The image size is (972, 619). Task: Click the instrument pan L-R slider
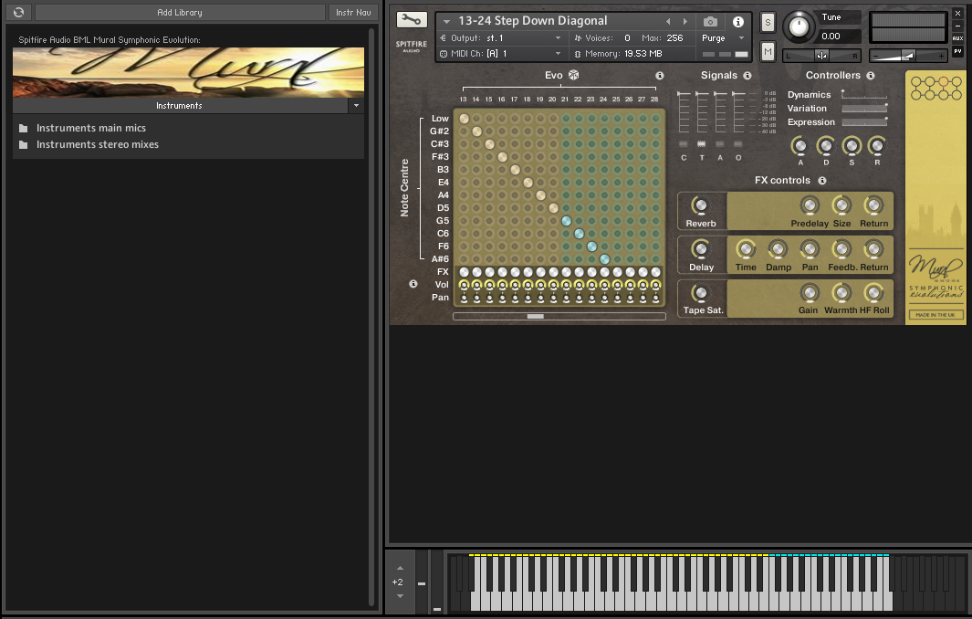[821, 56]
